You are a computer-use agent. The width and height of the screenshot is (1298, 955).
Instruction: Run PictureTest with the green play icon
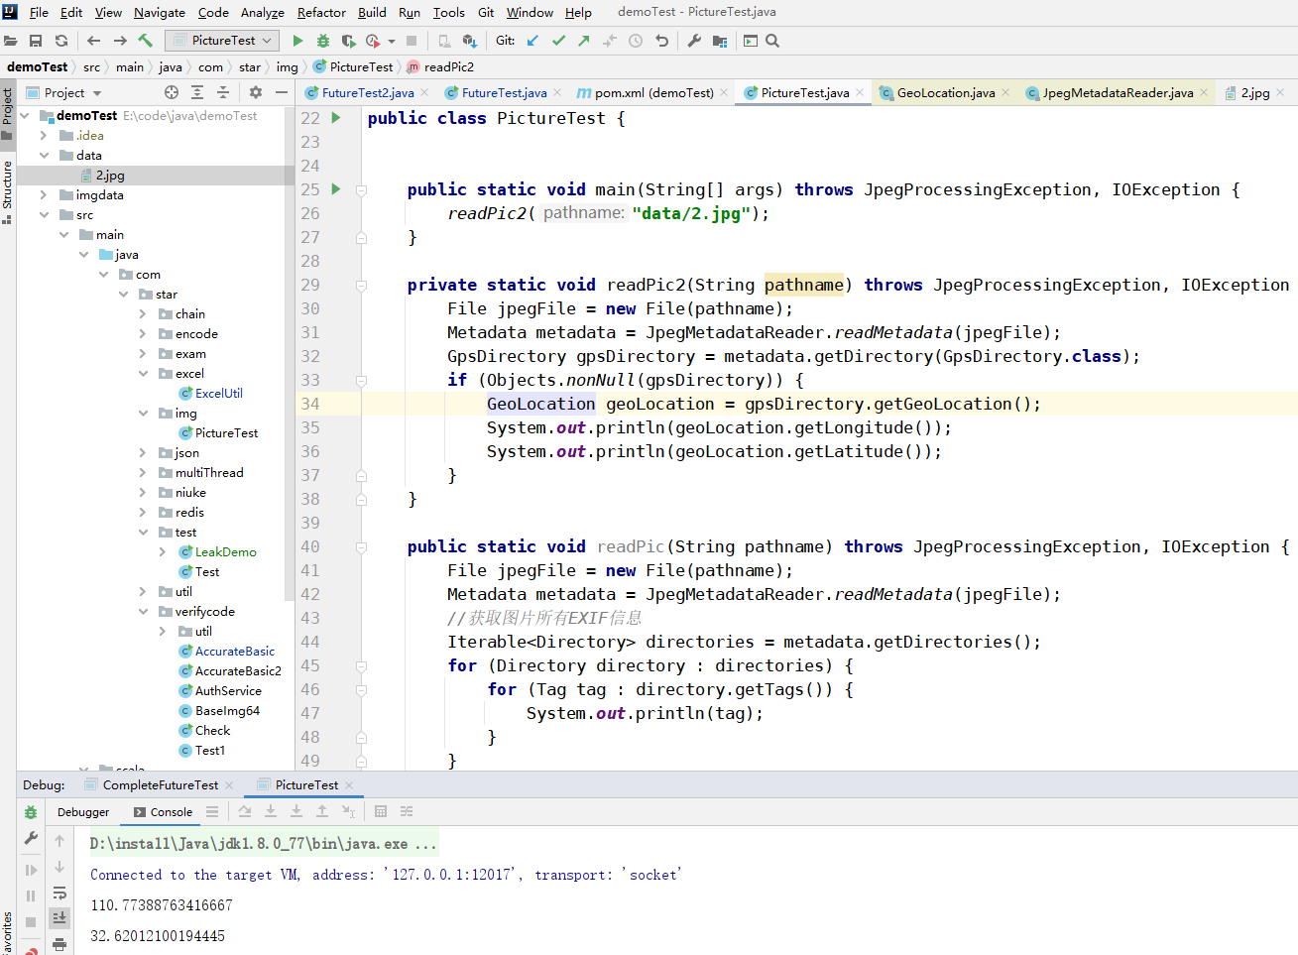click(x=297, y=41)
